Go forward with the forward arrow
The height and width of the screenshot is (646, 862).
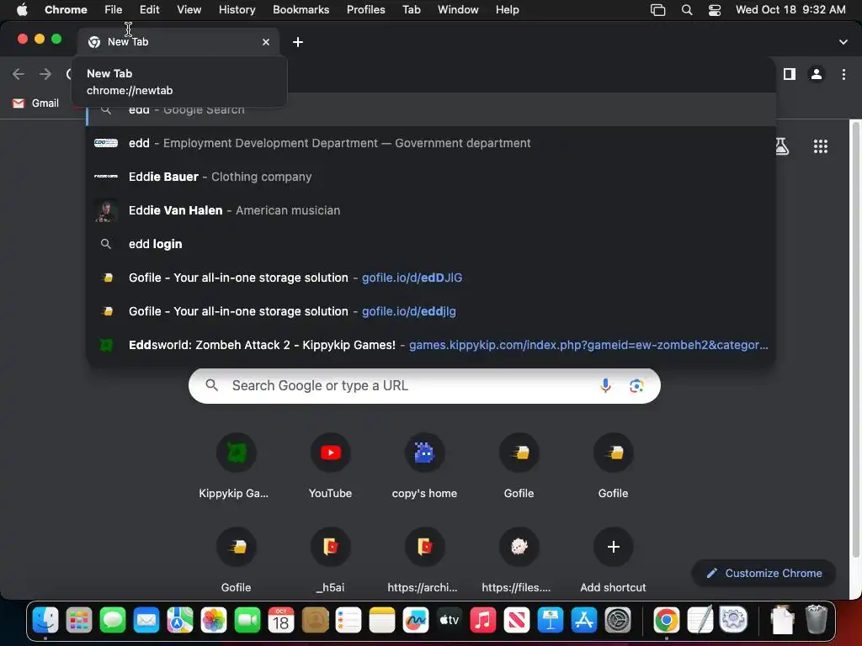pos(45,74)
